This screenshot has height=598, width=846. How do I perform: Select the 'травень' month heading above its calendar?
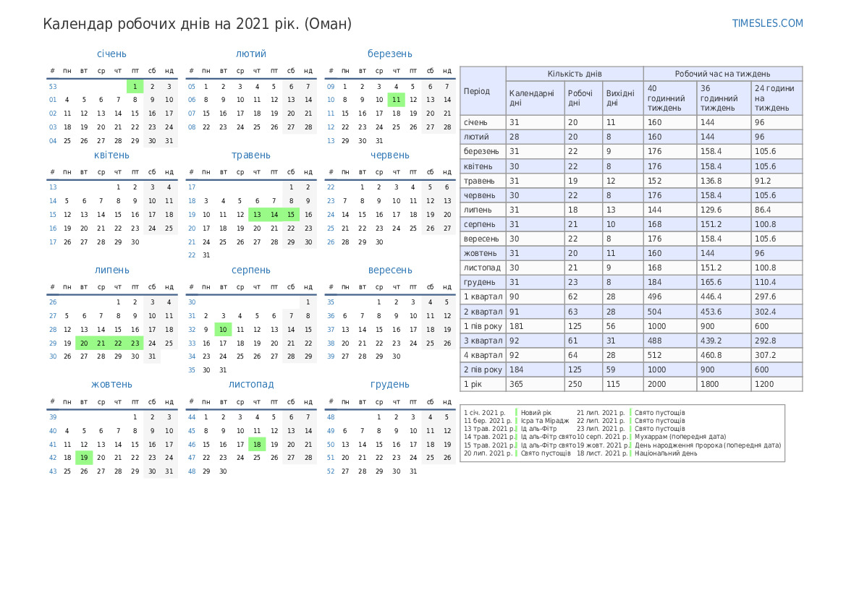251,155
